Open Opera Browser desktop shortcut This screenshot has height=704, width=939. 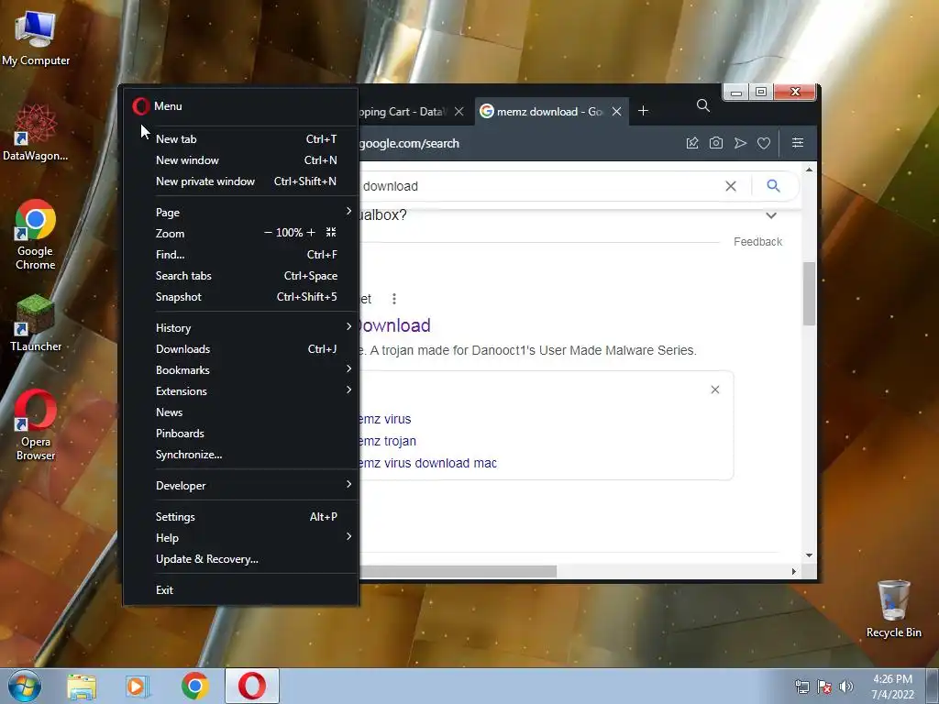[36, 425]
